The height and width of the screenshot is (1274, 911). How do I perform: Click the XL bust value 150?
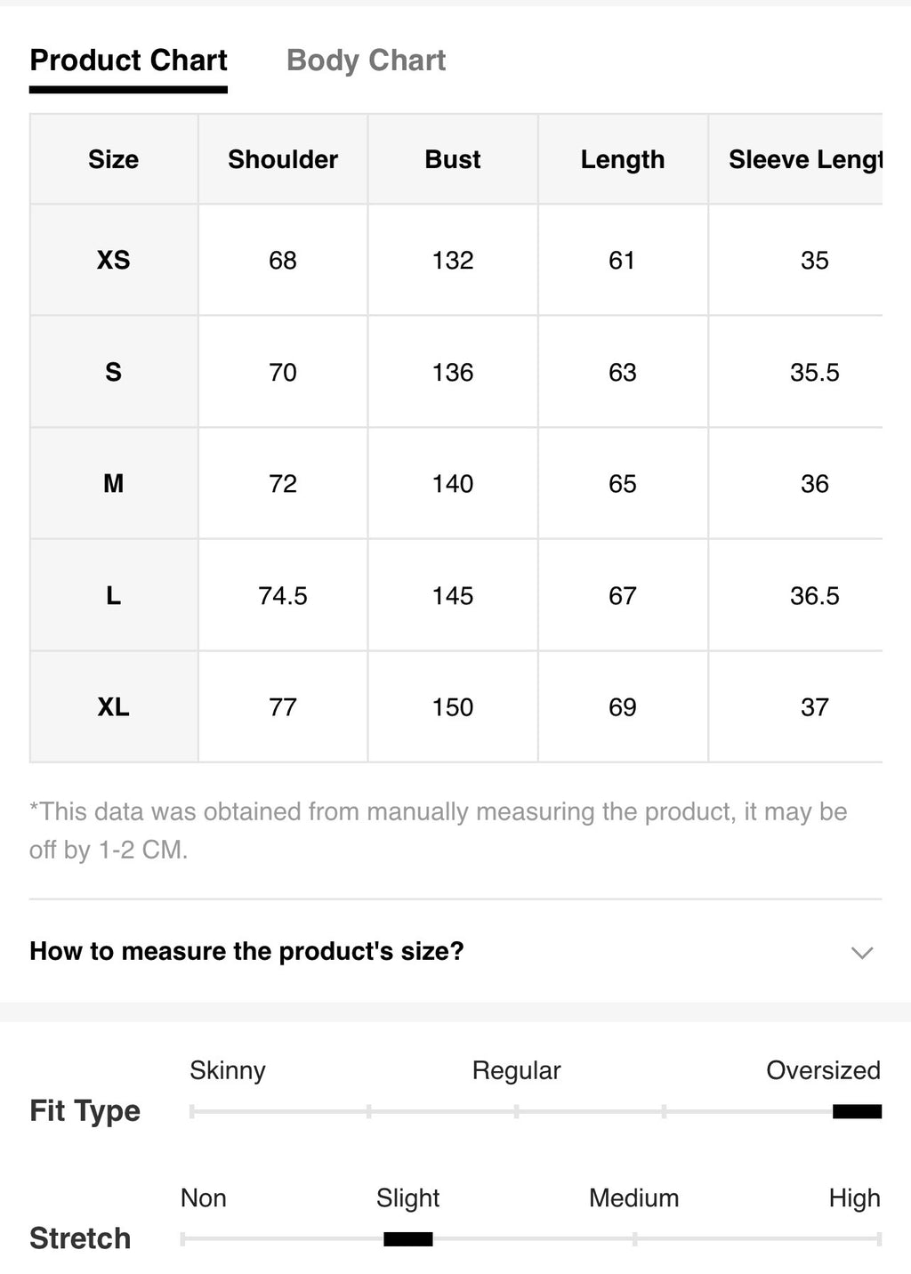(x=453, y=707)
